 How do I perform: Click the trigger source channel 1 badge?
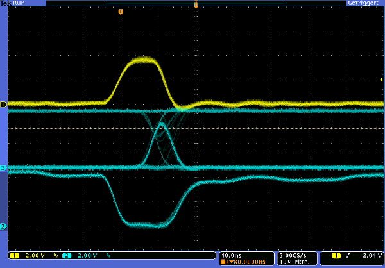coord(334,255)
